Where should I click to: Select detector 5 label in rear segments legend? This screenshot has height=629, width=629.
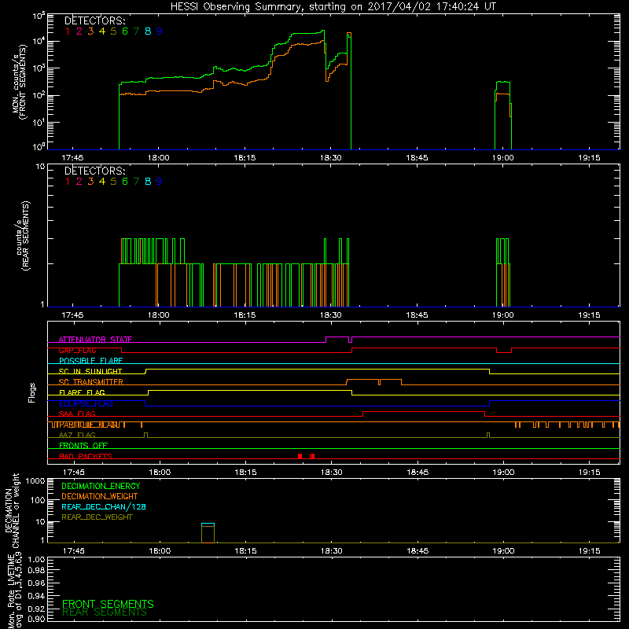113,182
